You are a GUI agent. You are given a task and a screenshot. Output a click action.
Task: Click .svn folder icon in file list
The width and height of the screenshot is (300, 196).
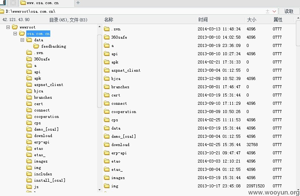pyautogui.click(x=106, y=29)
